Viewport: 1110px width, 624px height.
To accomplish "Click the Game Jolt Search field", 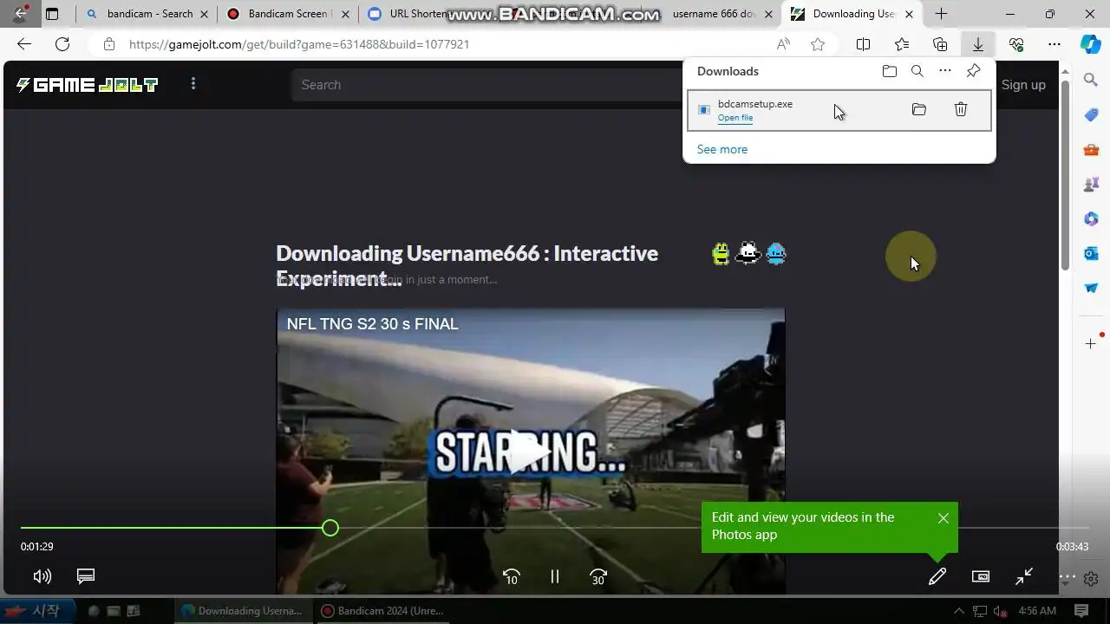I will point(486,85).
